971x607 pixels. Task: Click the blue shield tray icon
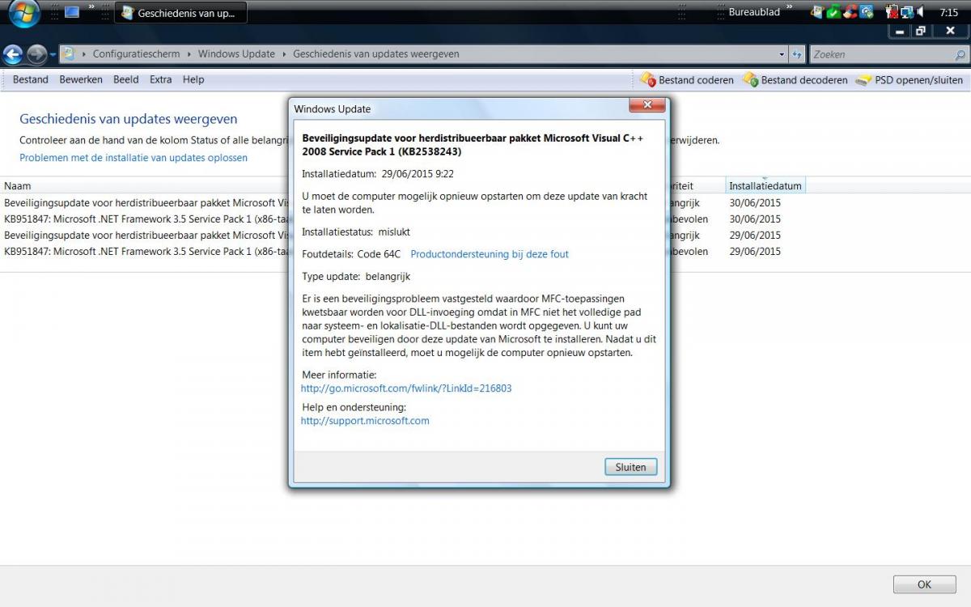(867, 12)
